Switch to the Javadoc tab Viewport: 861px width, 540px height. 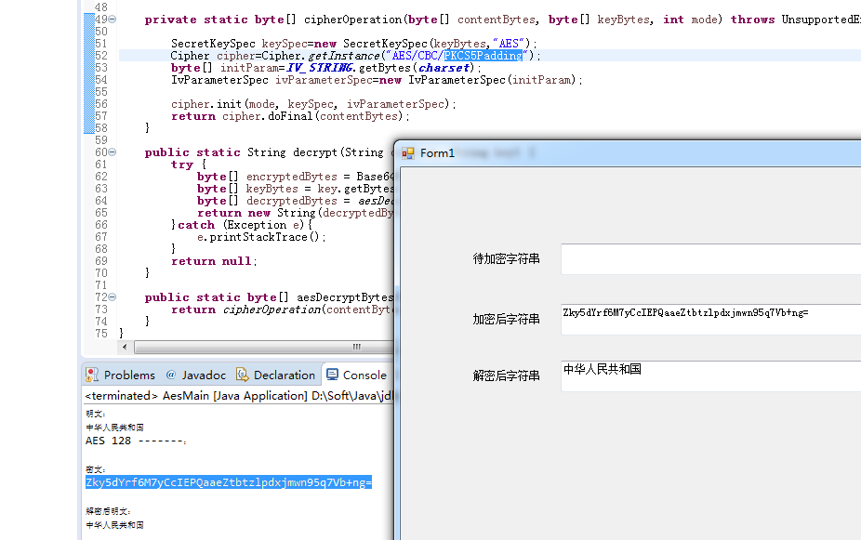[205, 375]
